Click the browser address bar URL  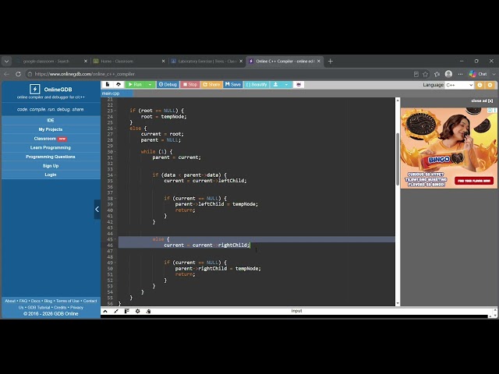85,74
